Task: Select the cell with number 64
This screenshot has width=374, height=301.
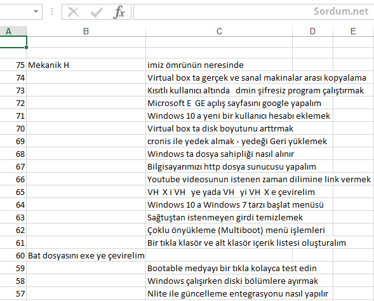Action: click(13, 204)
